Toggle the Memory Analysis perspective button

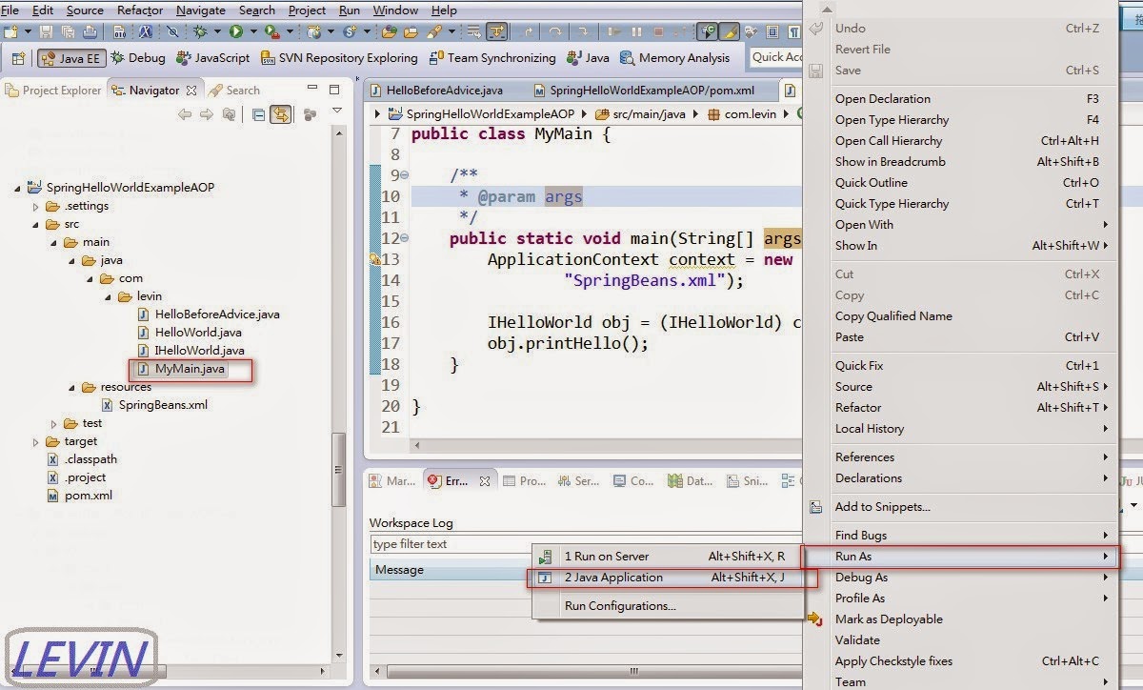[675, 58]
